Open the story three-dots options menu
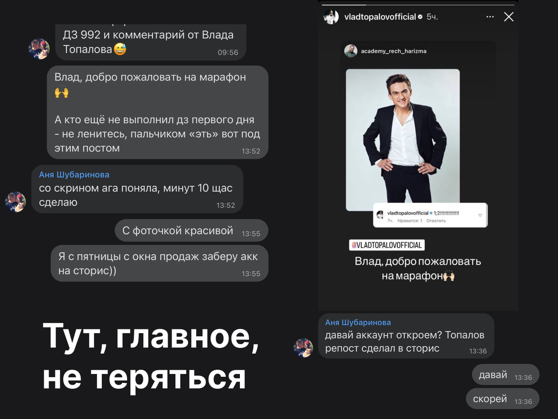Screen dimensions: 558x419 [490, 17]
